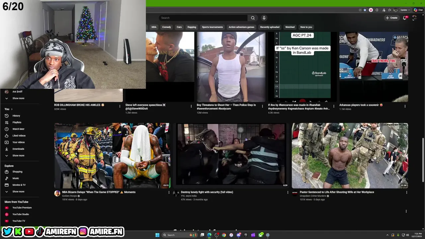Open the YouTube account avatar menu
The height and width of the screenshot is (239, 425).
pos(414,18)
